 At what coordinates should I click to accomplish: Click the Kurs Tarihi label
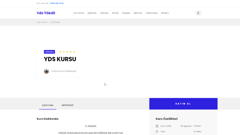point(166,126)
